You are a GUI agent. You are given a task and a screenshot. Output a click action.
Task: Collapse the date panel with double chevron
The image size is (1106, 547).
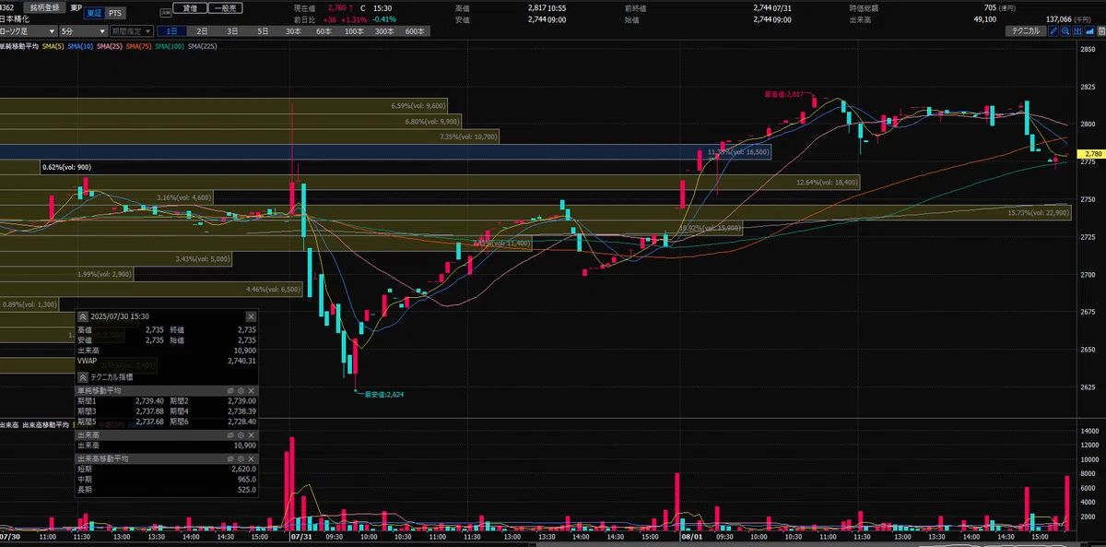83,316
